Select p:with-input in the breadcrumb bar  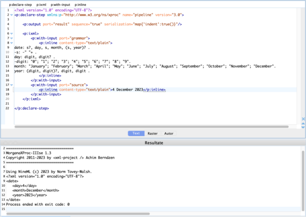tap(60, 5)
